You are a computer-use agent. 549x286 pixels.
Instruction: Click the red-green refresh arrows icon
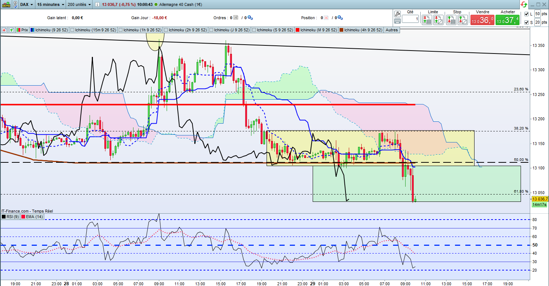tap(524, 5)
